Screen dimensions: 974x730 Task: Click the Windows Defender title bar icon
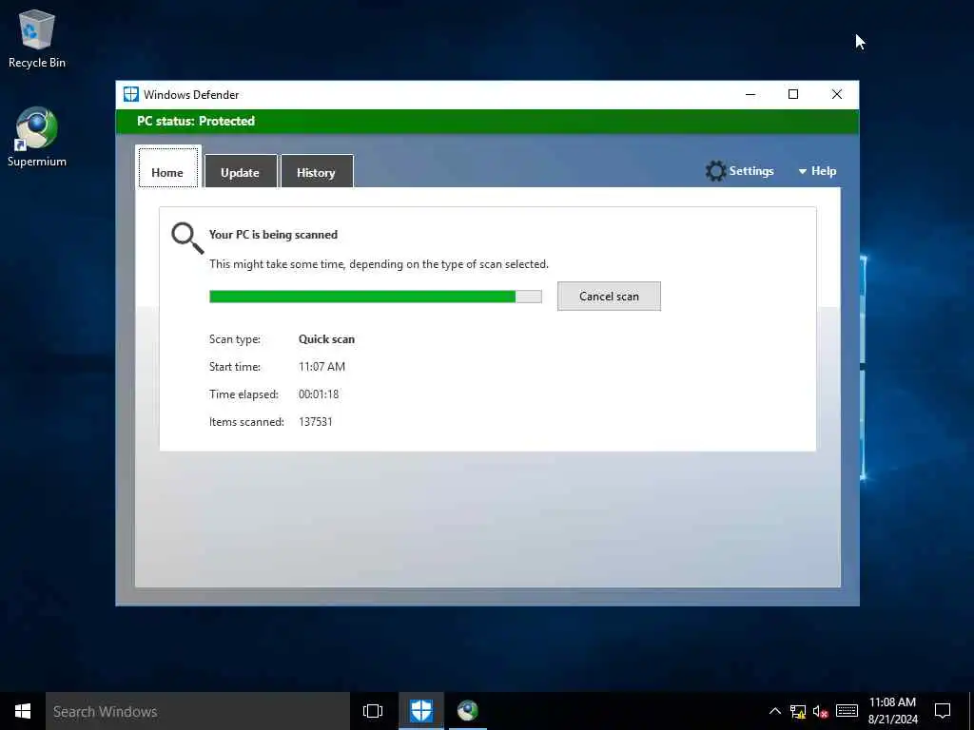[130, 94]
